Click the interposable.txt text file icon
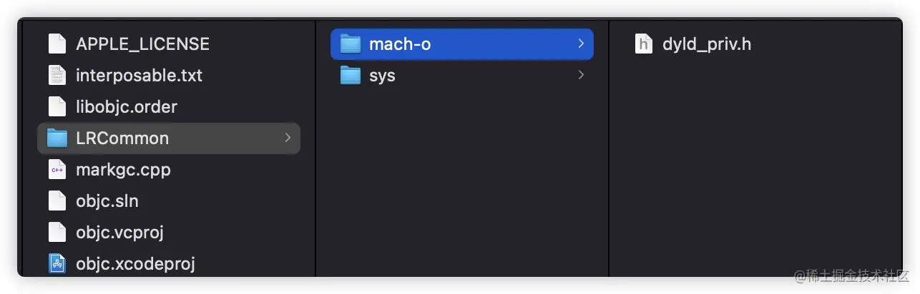 coord(57,76)
